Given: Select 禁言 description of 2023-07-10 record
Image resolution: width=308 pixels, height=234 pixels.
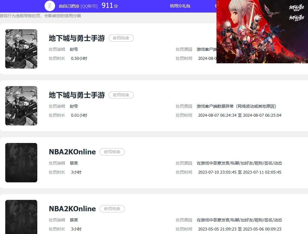Looking at the screenshot, I should (74, 163).
